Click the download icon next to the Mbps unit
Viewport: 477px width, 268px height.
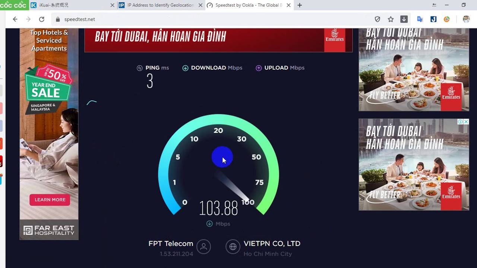209,224
